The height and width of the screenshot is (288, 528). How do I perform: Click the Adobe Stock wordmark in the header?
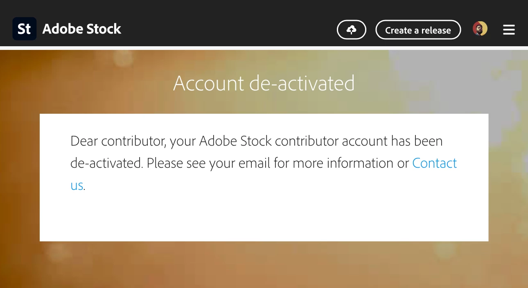(82, 29)
